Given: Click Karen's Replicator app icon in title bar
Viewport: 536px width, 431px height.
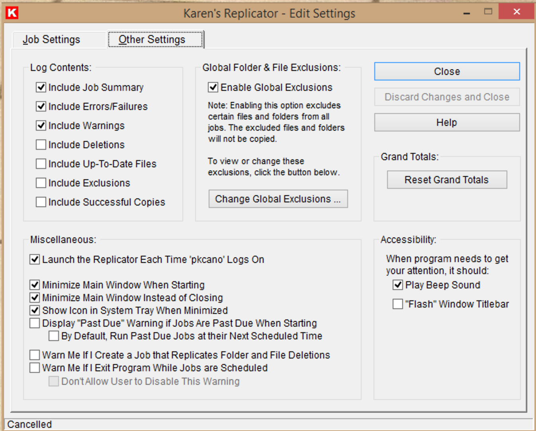Looking at the screenshot, I should (12, 13).
